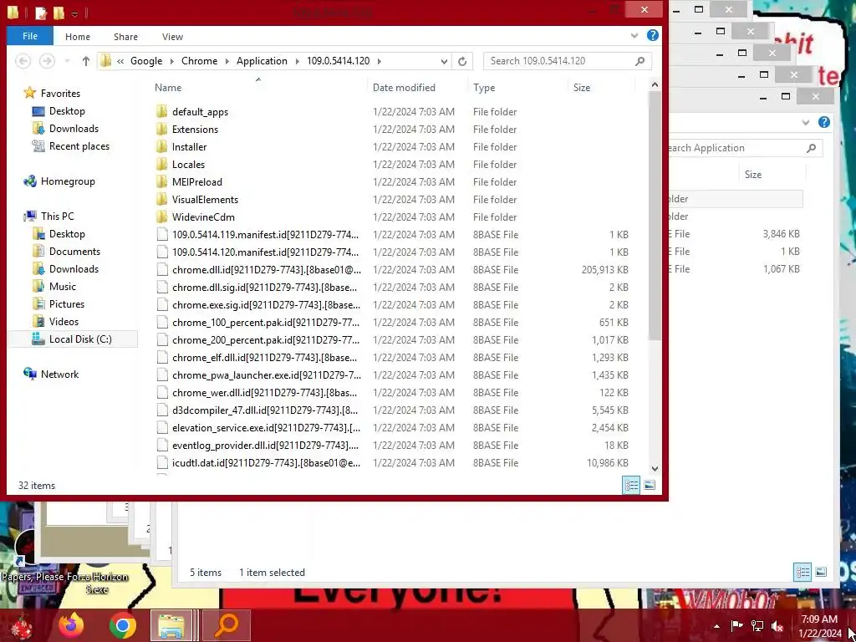856x642 pixels.
Task: Open the magnifier search app on taskbar
Action: (226, 625)
